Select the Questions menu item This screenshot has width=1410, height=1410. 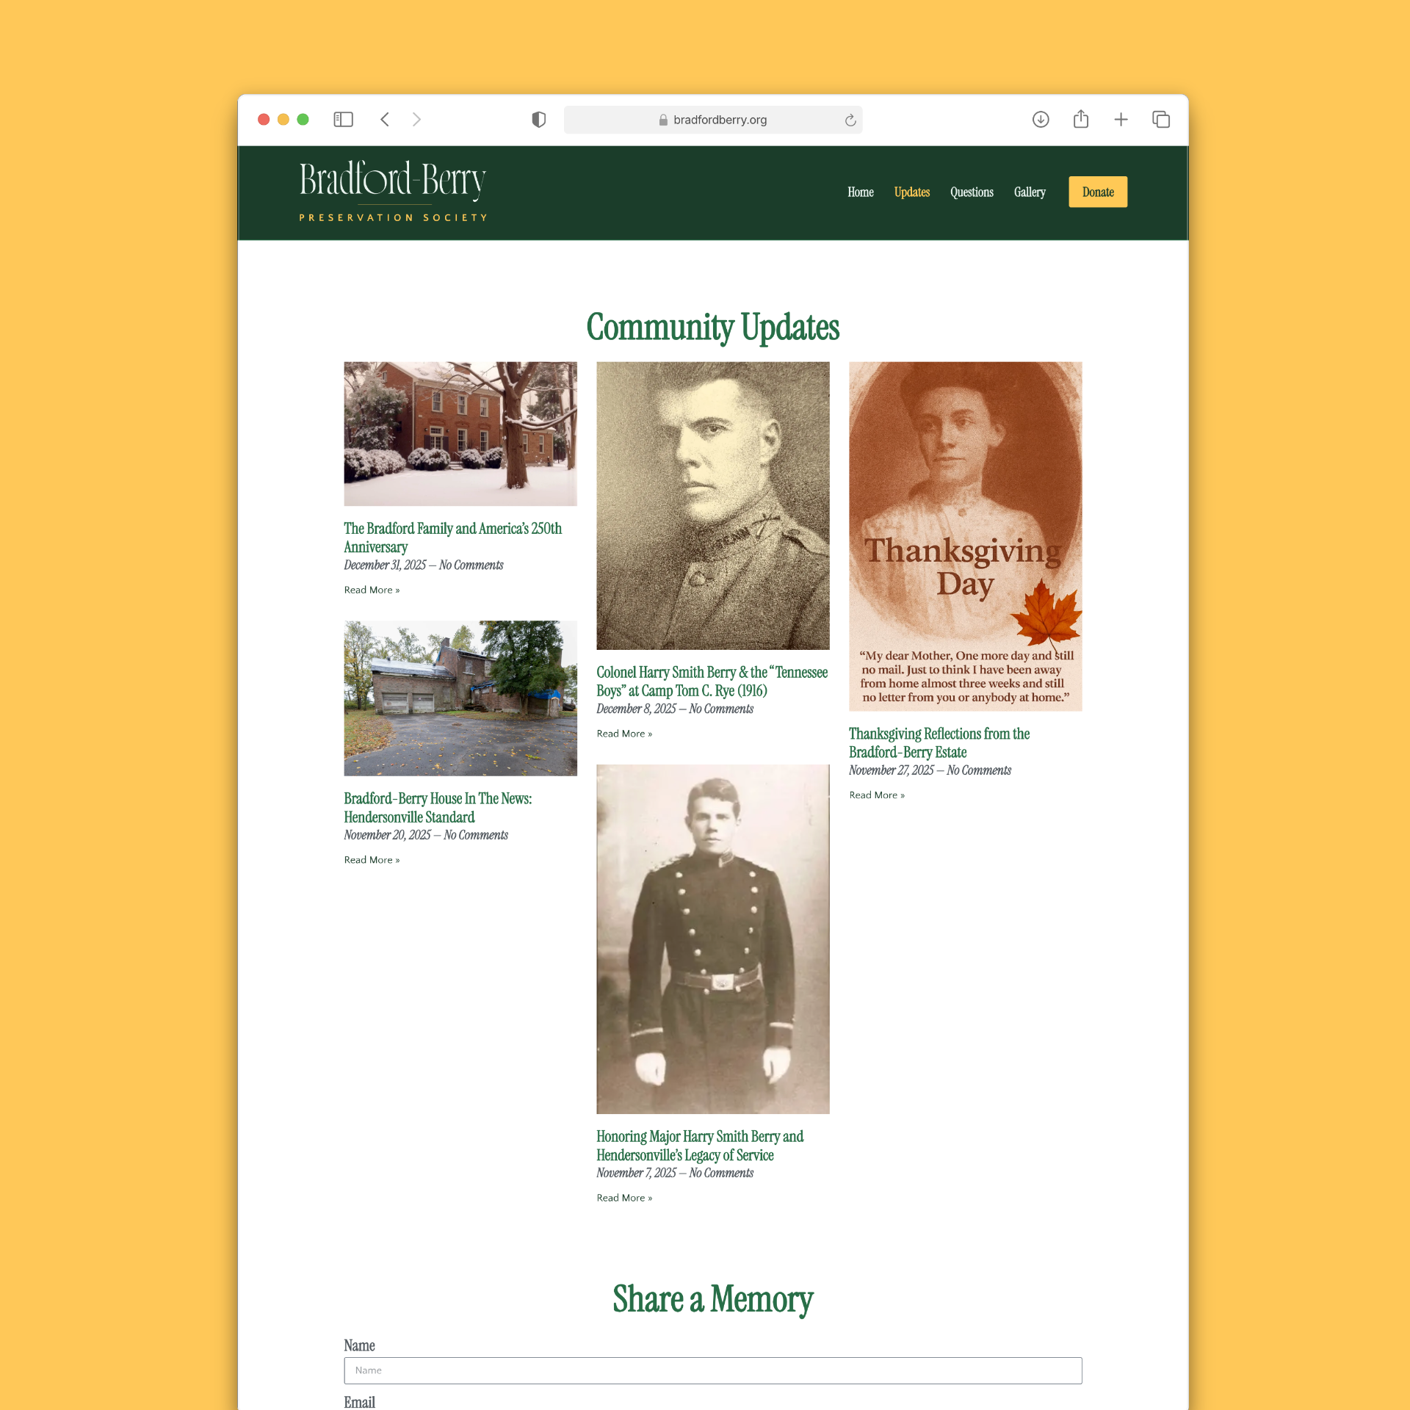tap(971, 192)
